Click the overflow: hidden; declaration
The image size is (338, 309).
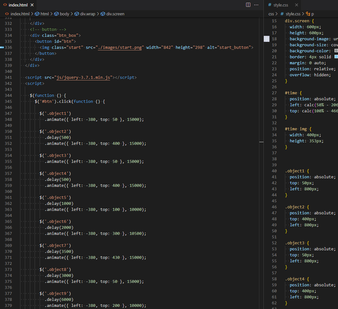point(310,75)
